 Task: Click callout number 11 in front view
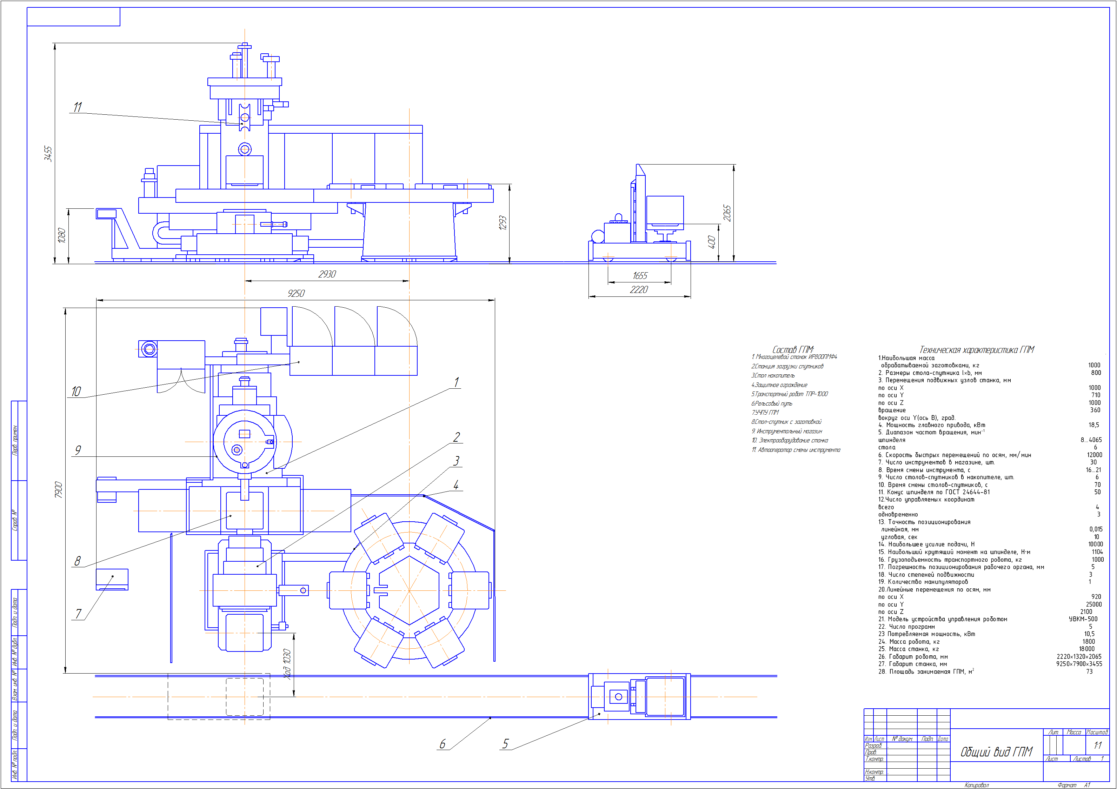pyautogui.click(x=77, y=107)
